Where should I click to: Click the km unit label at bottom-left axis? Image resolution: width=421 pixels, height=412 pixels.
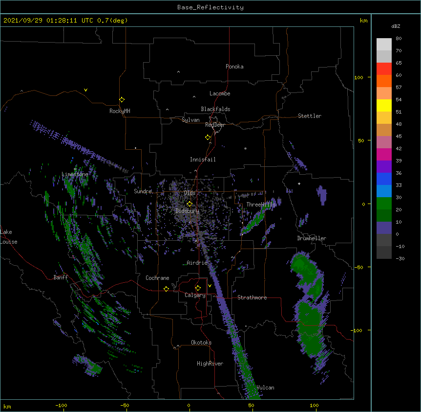(x=7, y=406)
